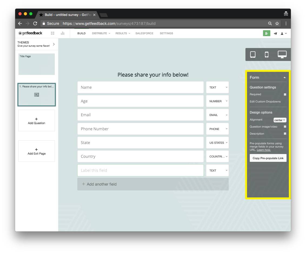Viewport: 306px width, 253px height.
Task: Toggle the Question image/video option
Action: 285,127
